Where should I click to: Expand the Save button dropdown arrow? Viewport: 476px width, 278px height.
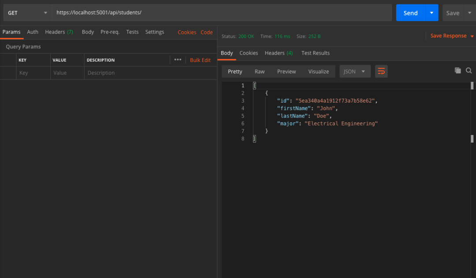[x=469, y=13]
